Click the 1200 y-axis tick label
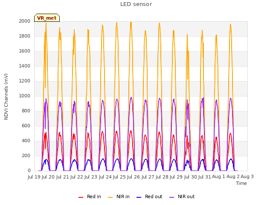 click(25, 81)
